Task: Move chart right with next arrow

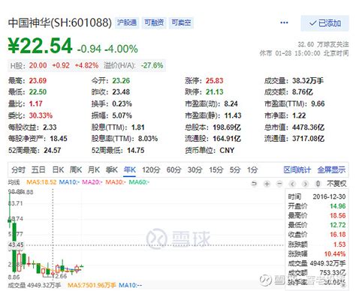Action: 305,184
